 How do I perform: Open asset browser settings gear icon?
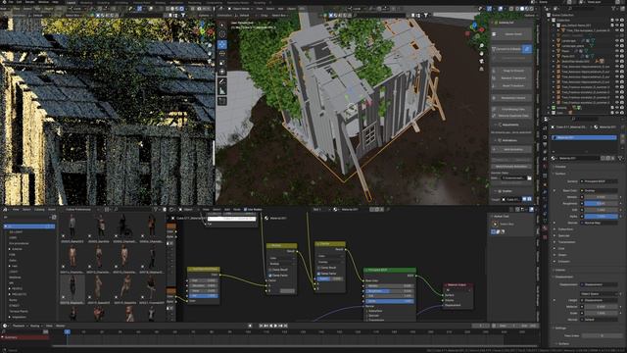[x=164, y=209]
